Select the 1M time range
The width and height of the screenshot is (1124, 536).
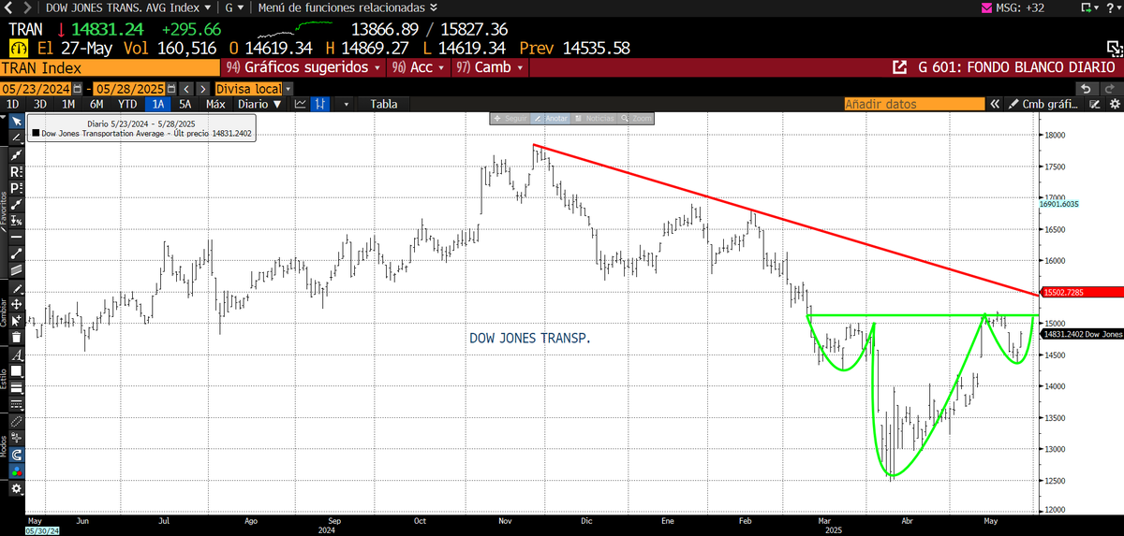[x=68, y=104]
